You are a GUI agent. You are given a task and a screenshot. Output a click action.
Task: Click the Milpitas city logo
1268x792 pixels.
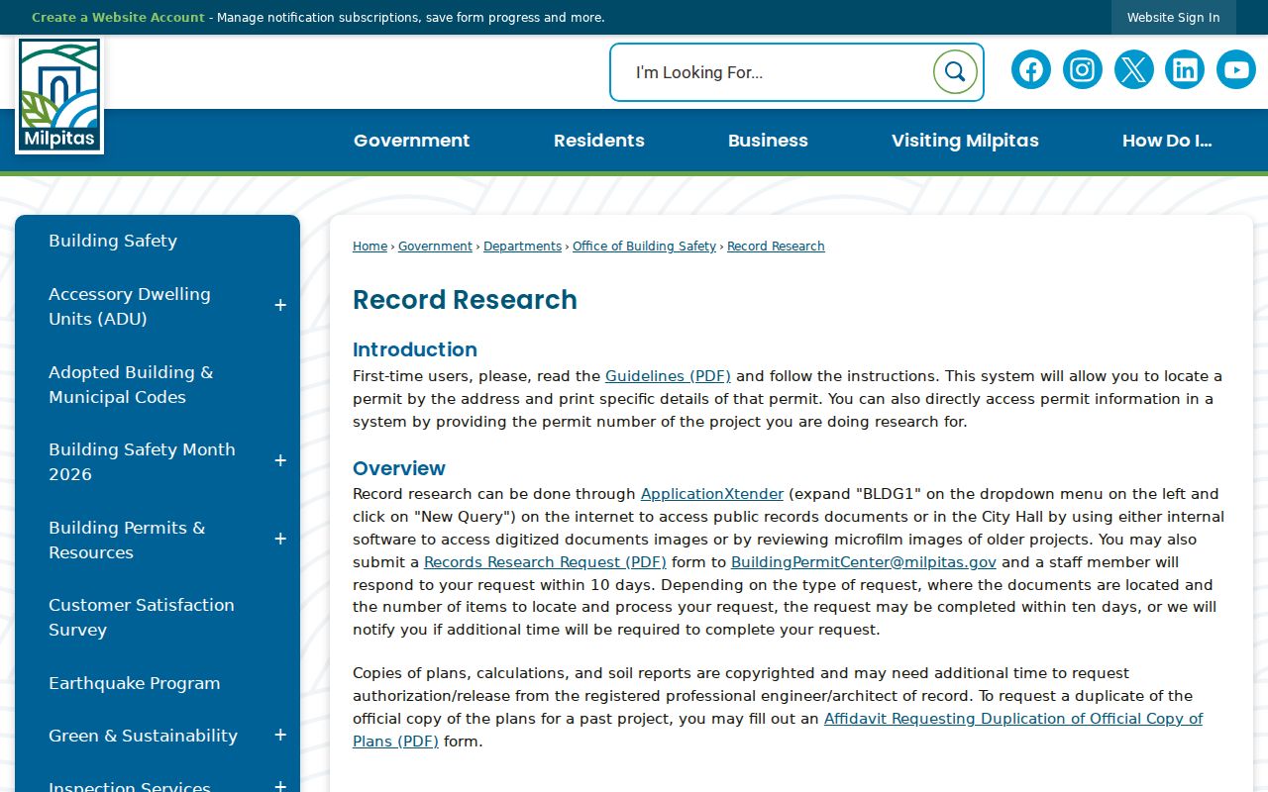click(x=59, y=96)
